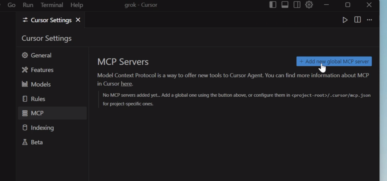The width and height of the screenshot is (387, 181).
Task: Toggle the primary sidebar layout icon
Action: tap(273, 5)
